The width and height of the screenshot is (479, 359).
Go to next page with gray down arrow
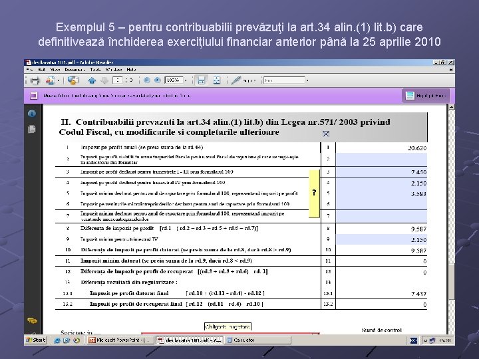(x=104, y=80)
